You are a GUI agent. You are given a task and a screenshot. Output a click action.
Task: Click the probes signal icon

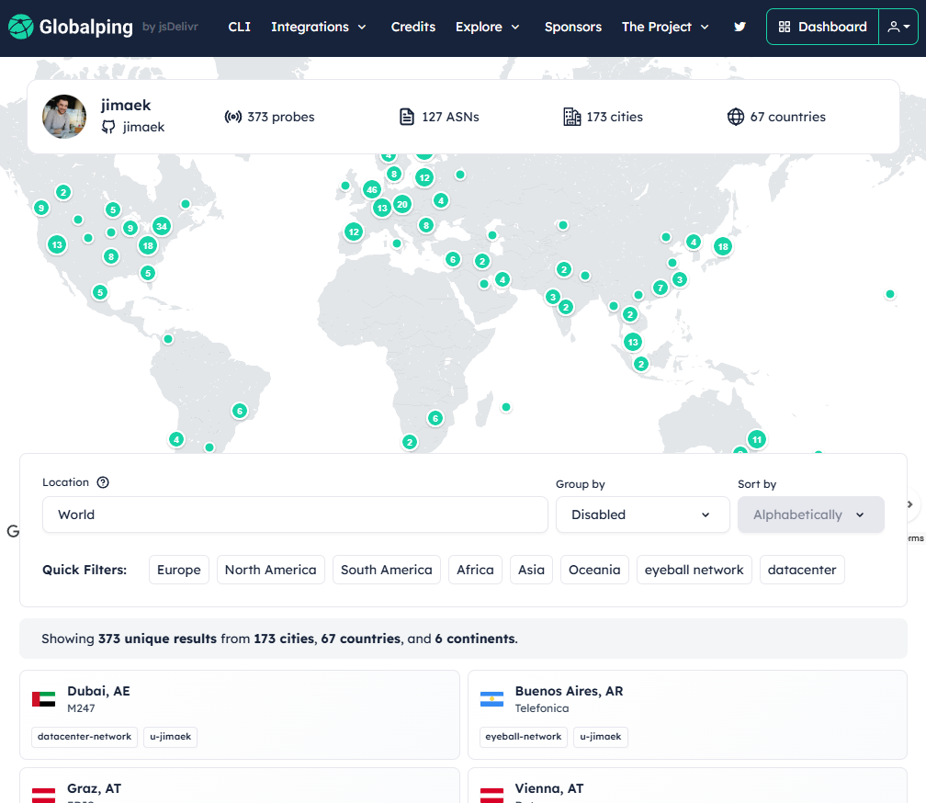tap(232, 117)
